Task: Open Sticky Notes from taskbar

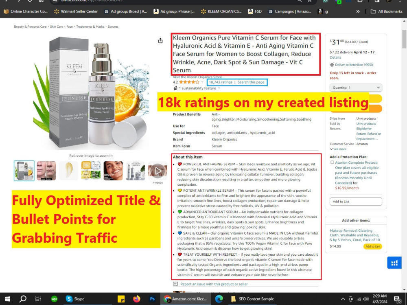Action: click(121, 299)
